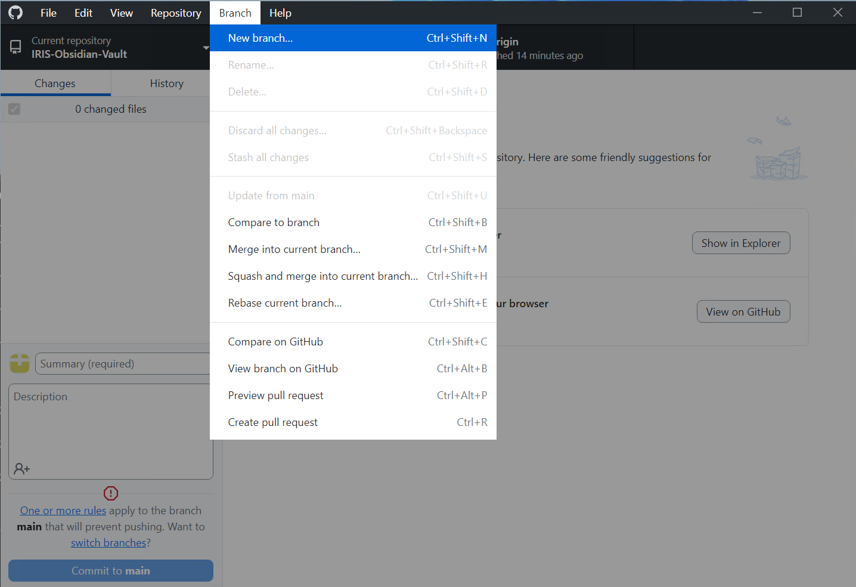Choose Preview pull request
This screenshot has width=856, height=587.
(x=353, y=396)
